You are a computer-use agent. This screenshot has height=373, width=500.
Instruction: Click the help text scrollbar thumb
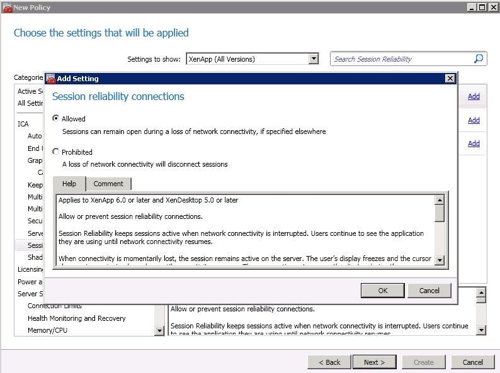[440, 213]
